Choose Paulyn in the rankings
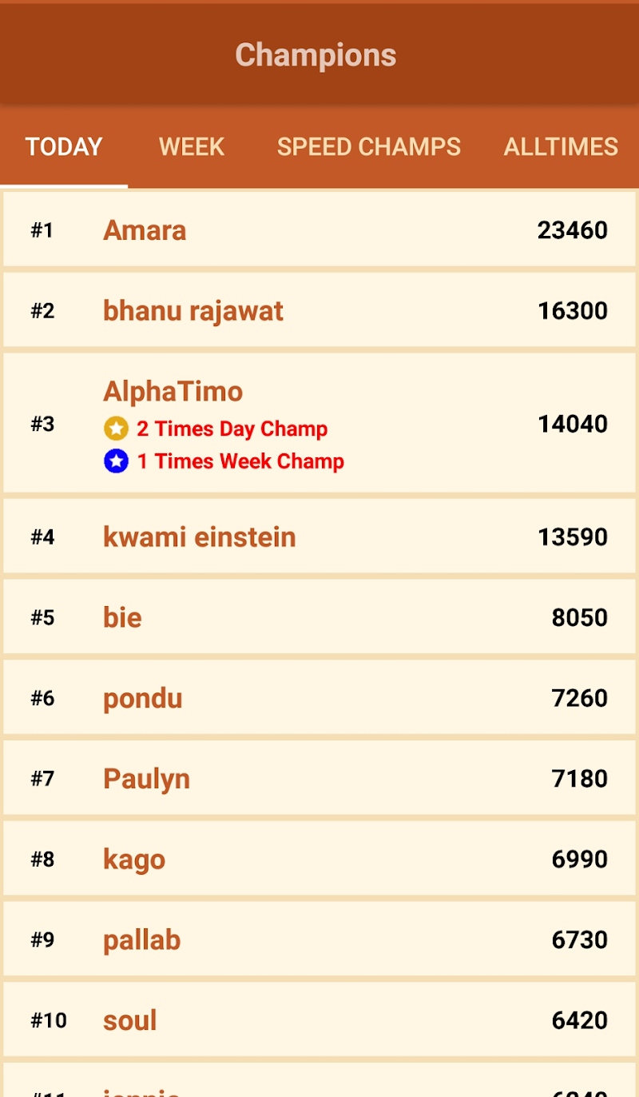The width and height of the screenshot is (639, 1097). click(x=146, y=778)
